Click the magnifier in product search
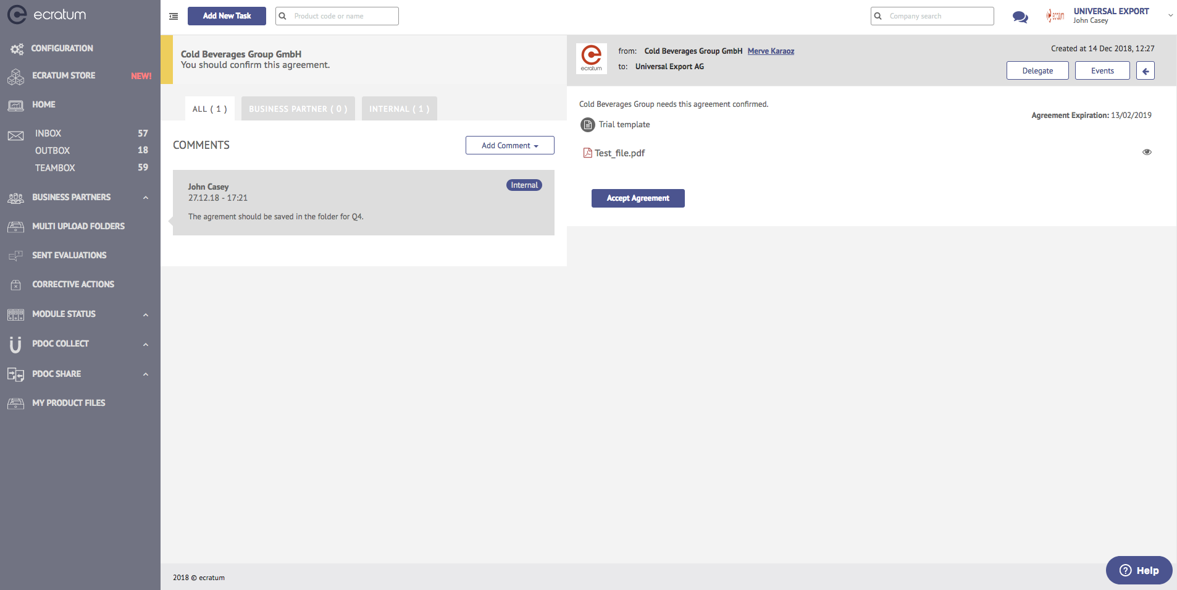 pyautogui.click(x=283, y=16)
